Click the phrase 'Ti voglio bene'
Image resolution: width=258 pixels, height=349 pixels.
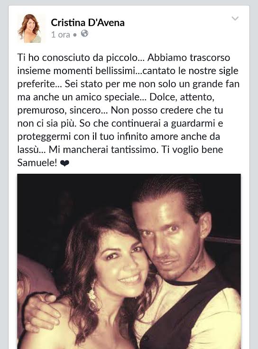192,150
